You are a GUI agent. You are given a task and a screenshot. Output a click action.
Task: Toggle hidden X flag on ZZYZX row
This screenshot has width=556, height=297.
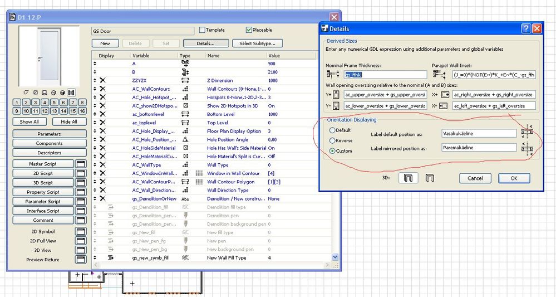(102, 81)
